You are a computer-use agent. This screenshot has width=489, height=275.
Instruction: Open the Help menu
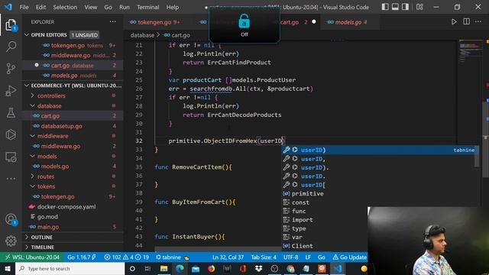173,7
